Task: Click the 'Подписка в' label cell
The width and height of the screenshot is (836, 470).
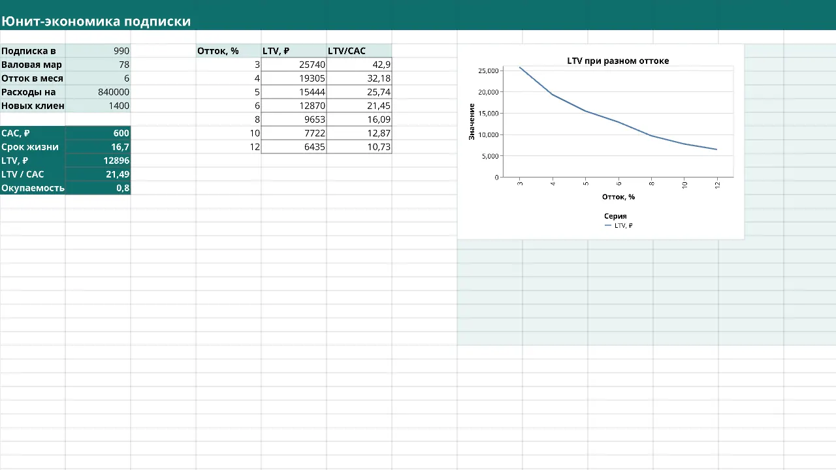Action: coord(33,51)
